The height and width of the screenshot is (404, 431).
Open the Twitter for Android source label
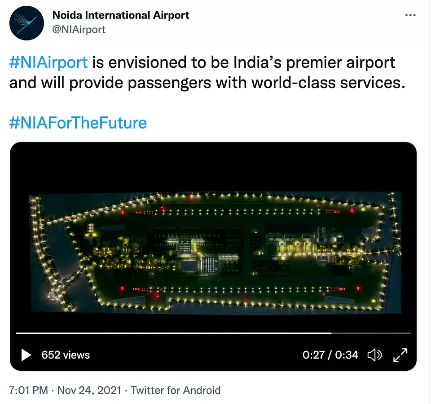pyautogui.click(x=176, y=390)
